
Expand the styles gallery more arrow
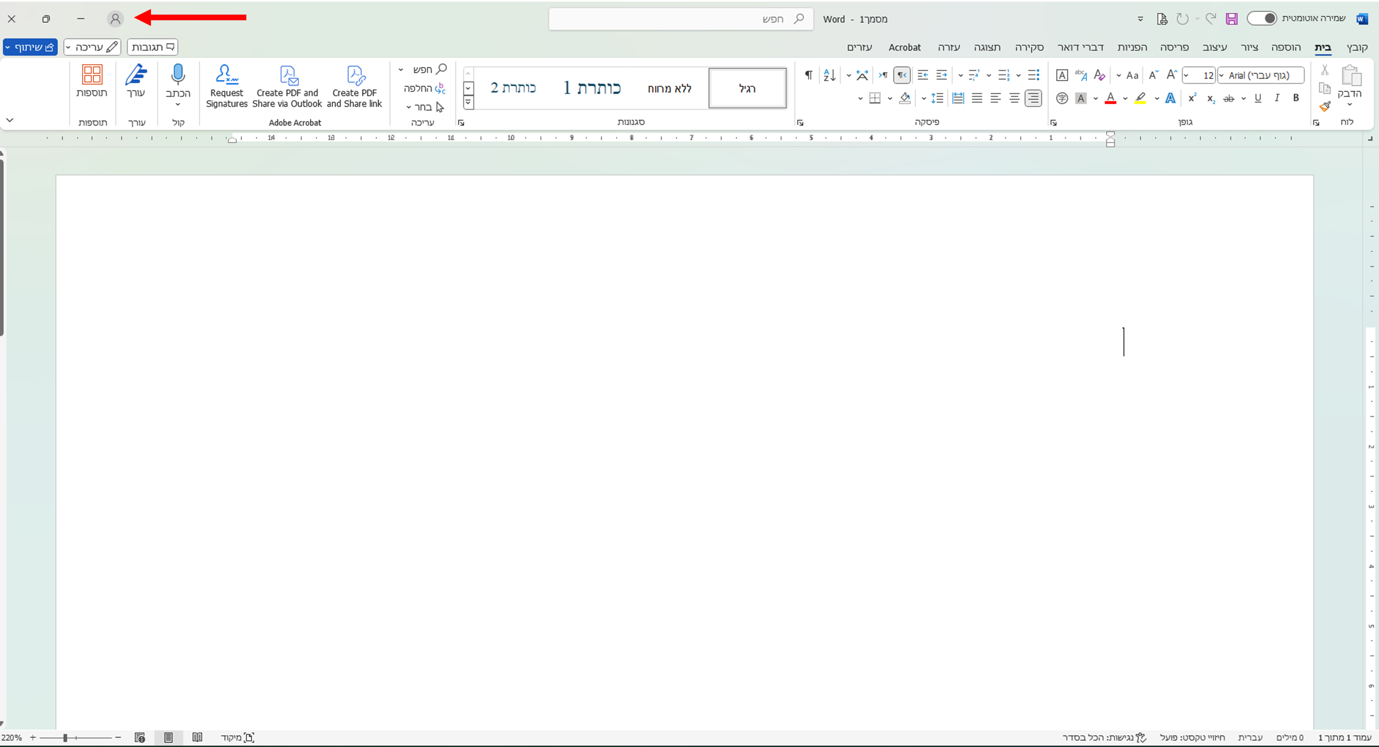click(468, 102)
